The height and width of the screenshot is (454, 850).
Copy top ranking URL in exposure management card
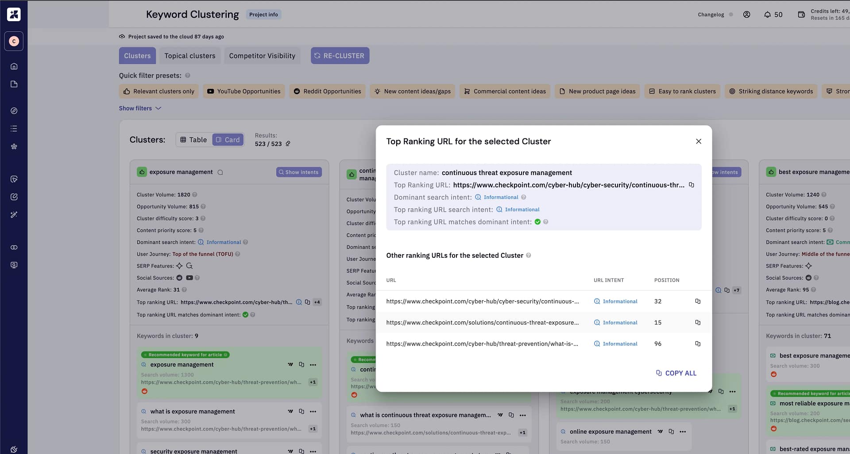[307, 302]
